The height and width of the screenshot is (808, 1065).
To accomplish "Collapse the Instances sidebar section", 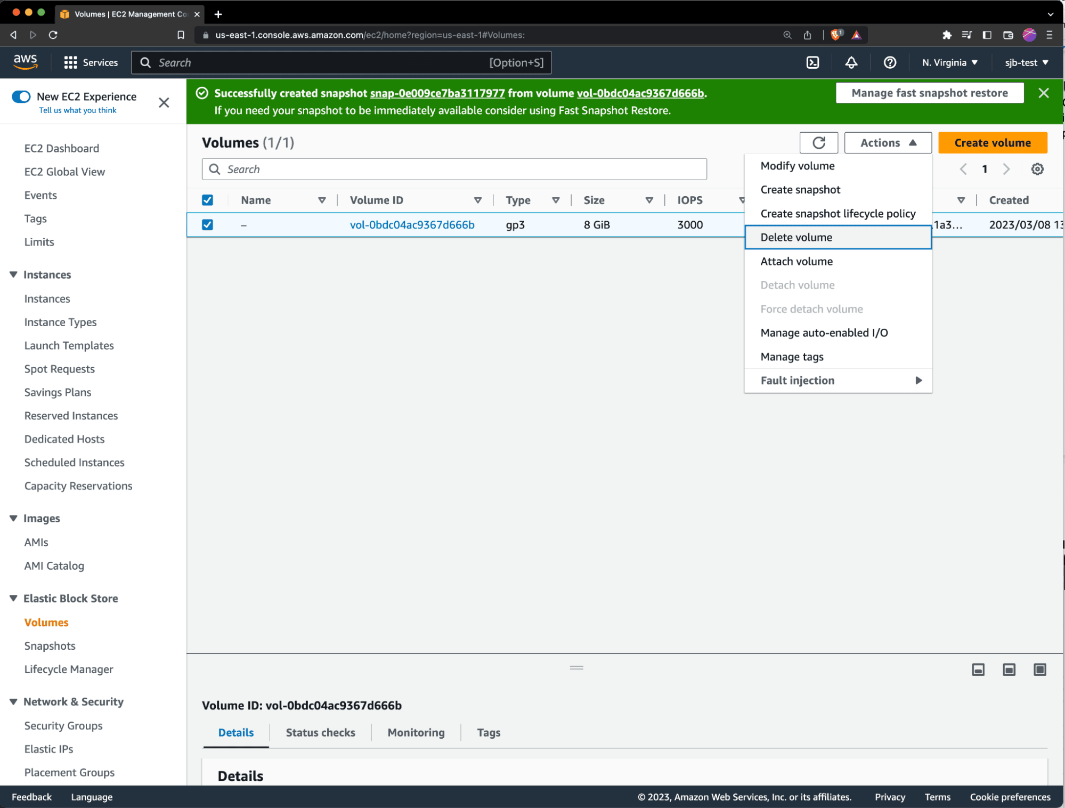I will (13, 274).
